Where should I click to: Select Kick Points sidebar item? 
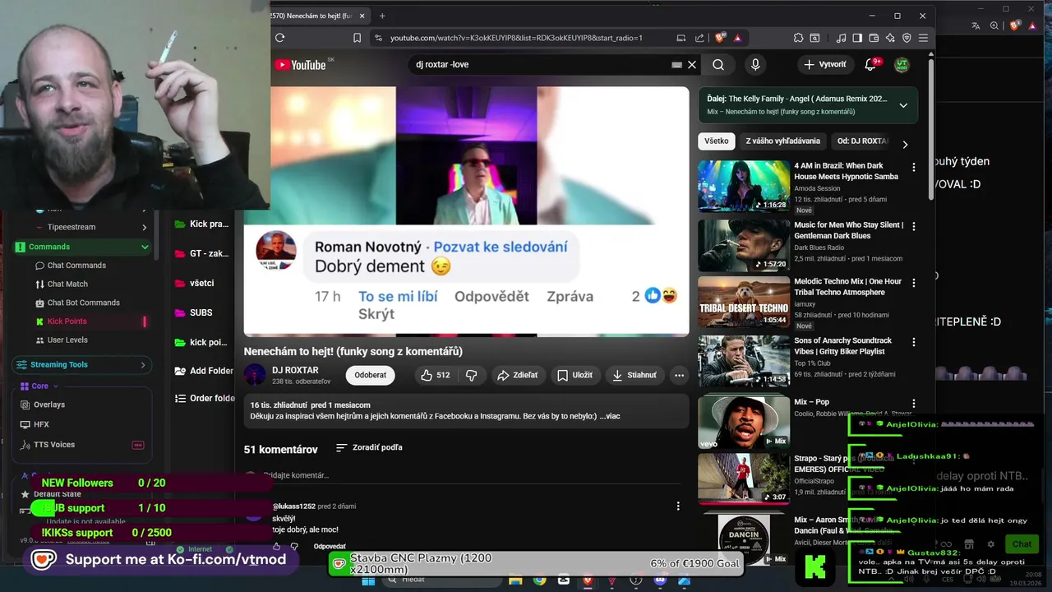pyautogui.click(x=67, y=321)
